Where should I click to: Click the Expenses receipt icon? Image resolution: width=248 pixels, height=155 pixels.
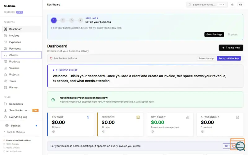pos(138,117)
